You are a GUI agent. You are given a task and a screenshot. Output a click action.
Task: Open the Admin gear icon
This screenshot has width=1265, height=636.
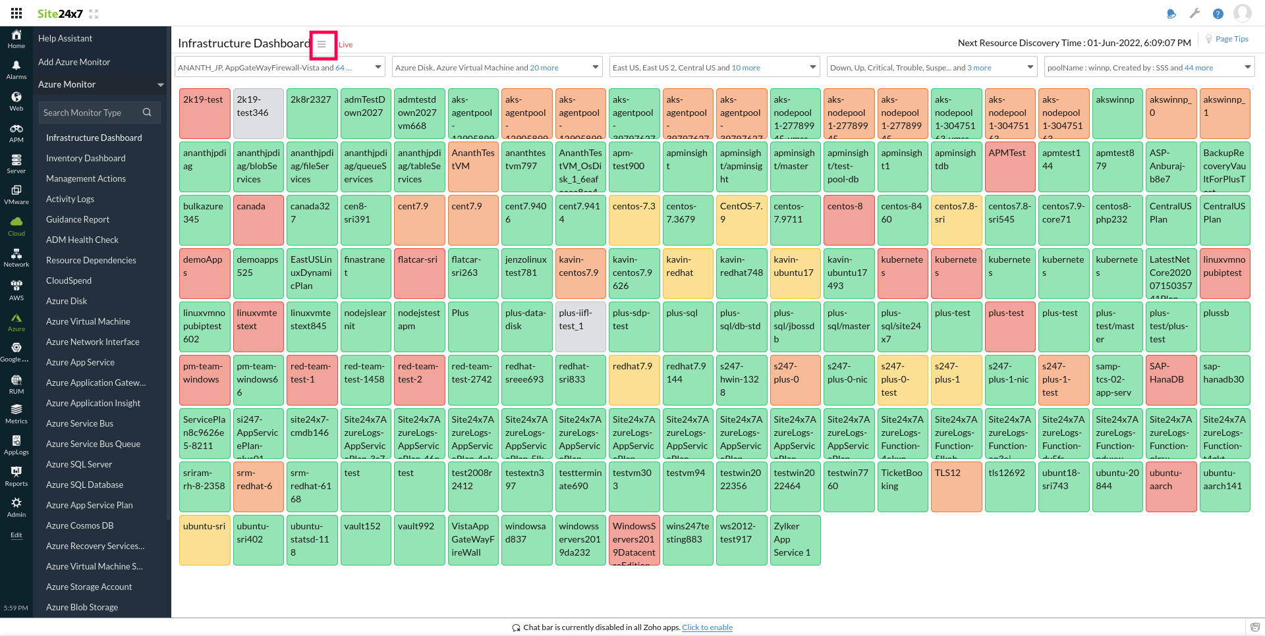click(16, 507)
